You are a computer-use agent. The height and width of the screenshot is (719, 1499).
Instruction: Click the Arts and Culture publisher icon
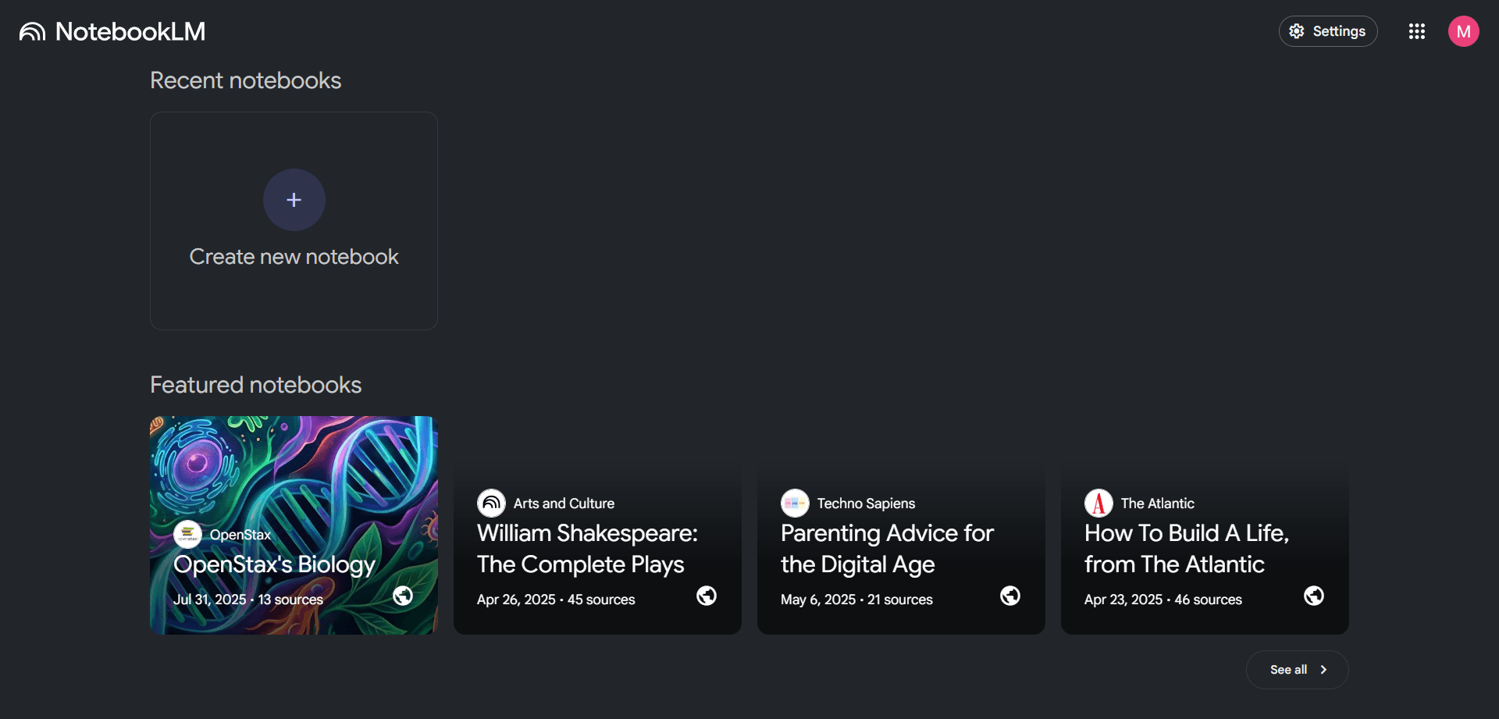click(x=491, y=504)
